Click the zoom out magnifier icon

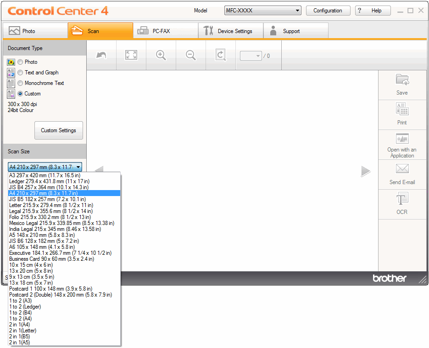point(191,55)
